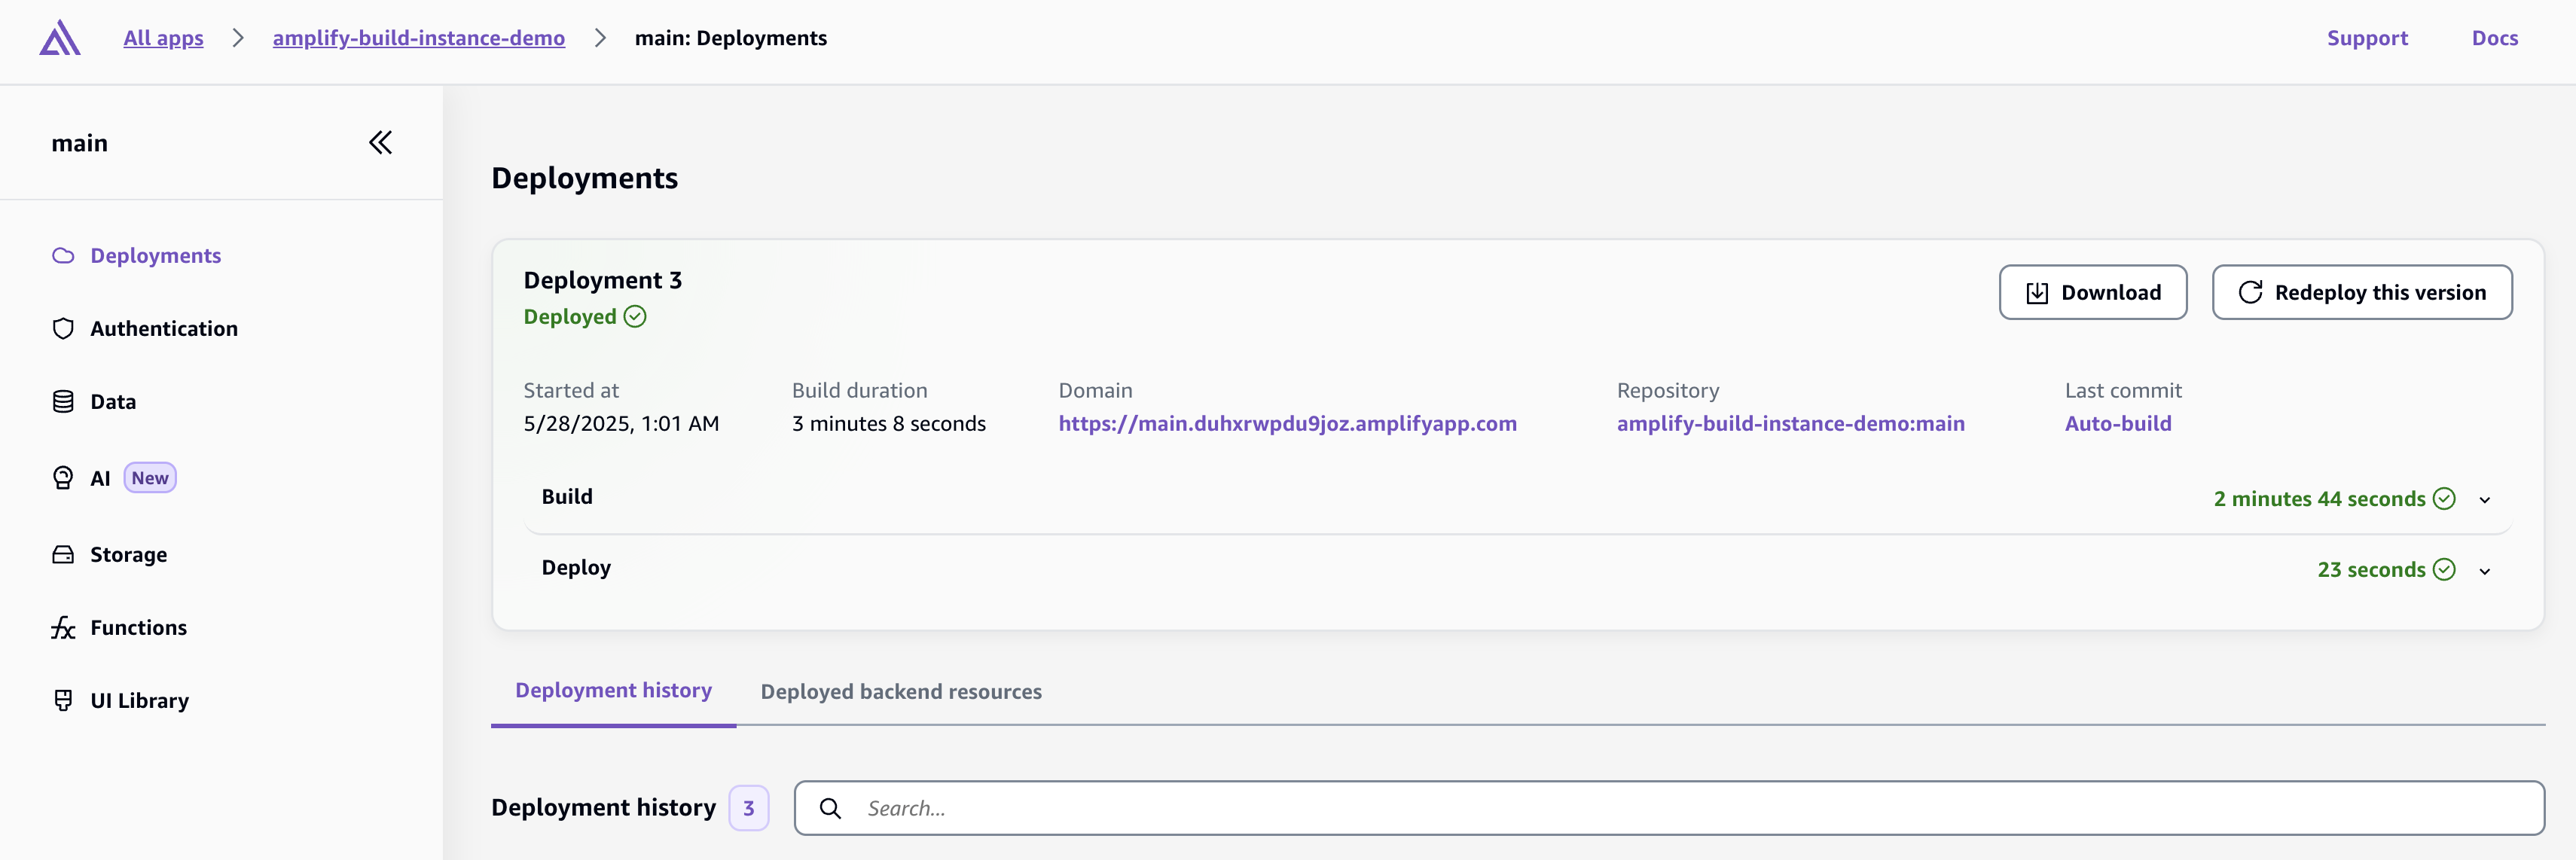The image size is (2576, 860).
Task: Click the Amplify logo icon
Action: (x=59, y=38)
